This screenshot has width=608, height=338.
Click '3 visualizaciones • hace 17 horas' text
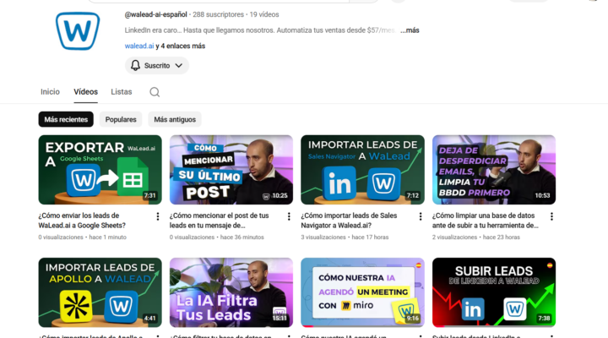pos(345,237)
